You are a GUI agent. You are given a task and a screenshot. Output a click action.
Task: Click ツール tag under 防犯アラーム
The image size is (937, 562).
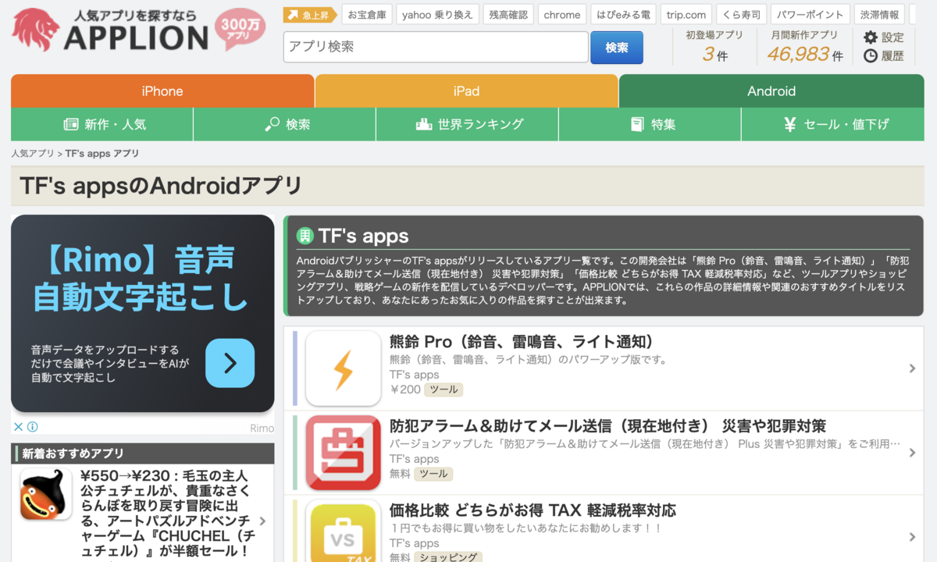pyautogui.click(x=433, y=474)
